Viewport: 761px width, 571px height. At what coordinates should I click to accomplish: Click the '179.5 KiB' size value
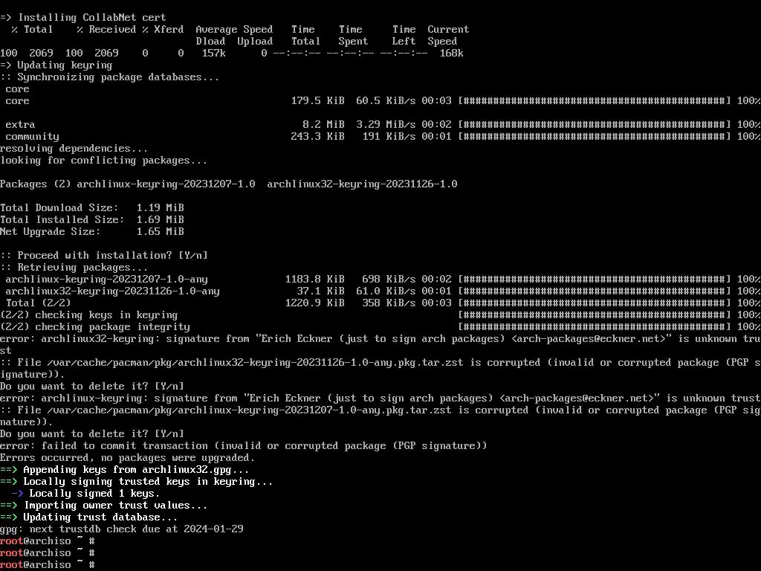tap(317, 101)
